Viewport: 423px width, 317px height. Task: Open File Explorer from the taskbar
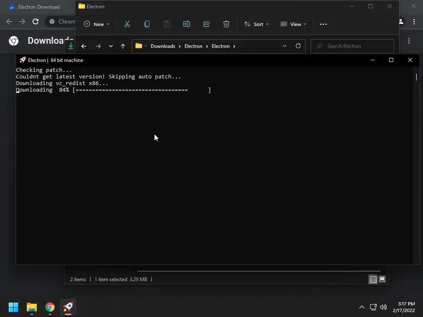31,307
